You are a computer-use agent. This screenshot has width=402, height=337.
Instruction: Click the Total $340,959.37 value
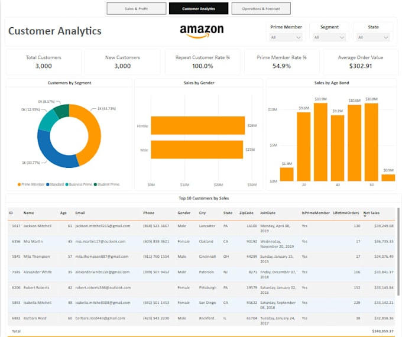(x=382, y=331)
